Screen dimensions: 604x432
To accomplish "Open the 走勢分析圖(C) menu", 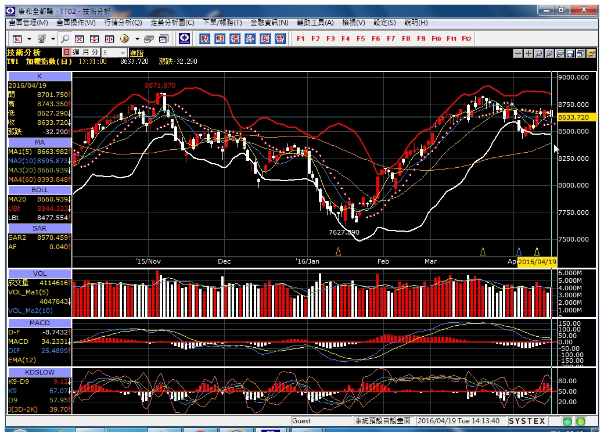I will click(172, 23).
